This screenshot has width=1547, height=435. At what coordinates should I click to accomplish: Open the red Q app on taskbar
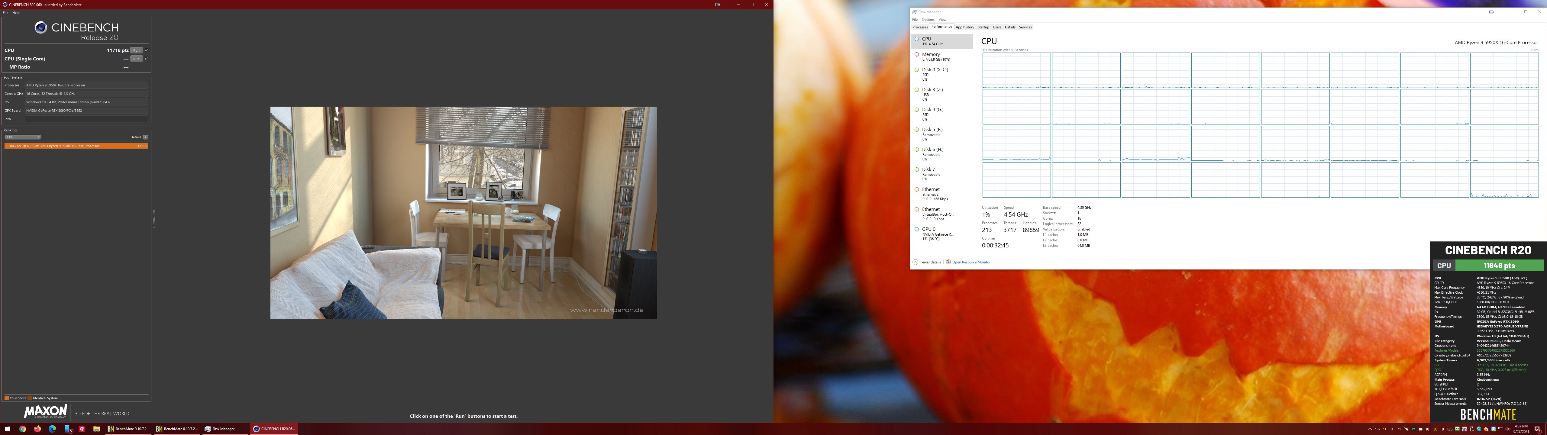[x=82, y=429]
